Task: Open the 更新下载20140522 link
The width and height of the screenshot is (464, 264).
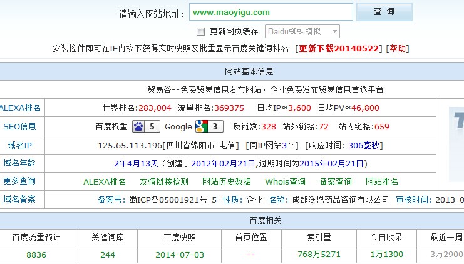Action: (339, 48)
